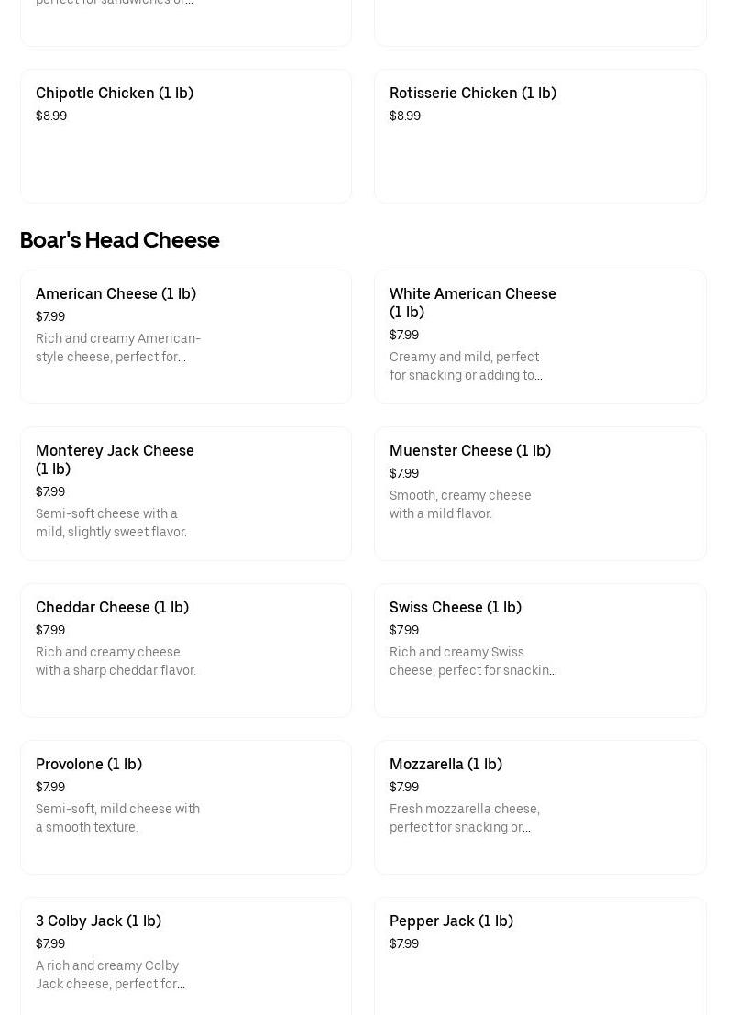
Task: Open the Pepper Jack Cheese listing
Action: (540, 956)
